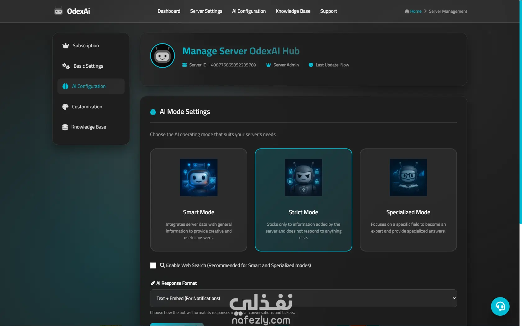The image size is (522, 326).
Task: Open the support headset chat button
Action: tap(500, 306)
